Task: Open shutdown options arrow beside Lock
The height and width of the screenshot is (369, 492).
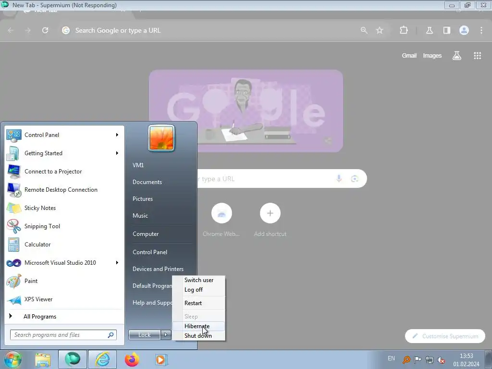Action: (166, 335)
